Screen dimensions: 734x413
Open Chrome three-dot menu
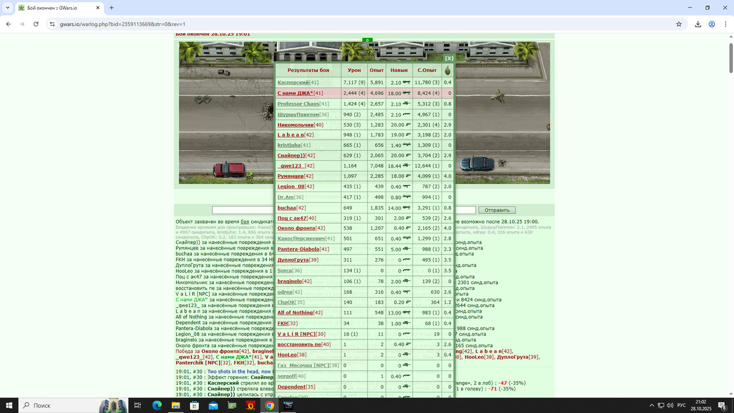(x=725, y=24)
